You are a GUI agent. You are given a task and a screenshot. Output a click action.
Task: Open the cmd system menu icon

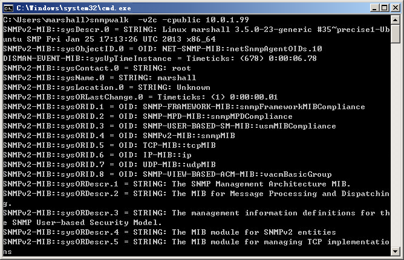coord(8,8)
